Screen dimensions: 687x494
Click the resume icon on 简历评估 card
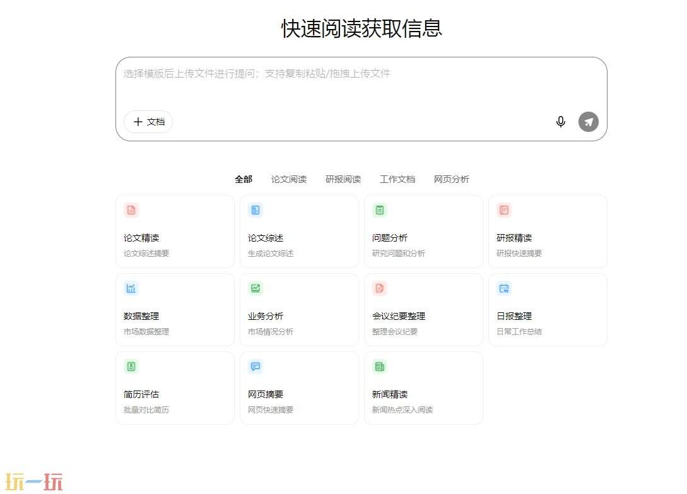click(x=131, y=367)
